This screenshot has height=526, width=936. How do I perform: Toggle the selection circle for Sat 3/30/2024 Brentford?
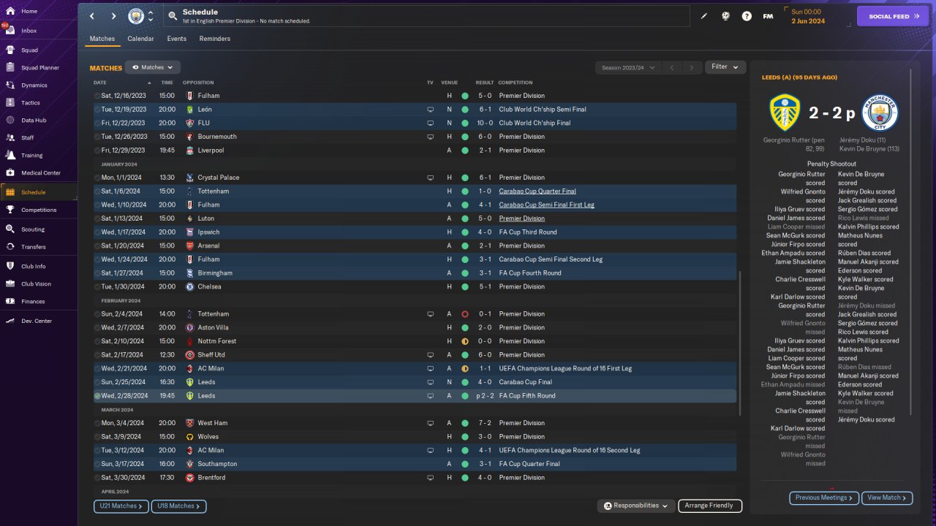[x=97, y=478]
